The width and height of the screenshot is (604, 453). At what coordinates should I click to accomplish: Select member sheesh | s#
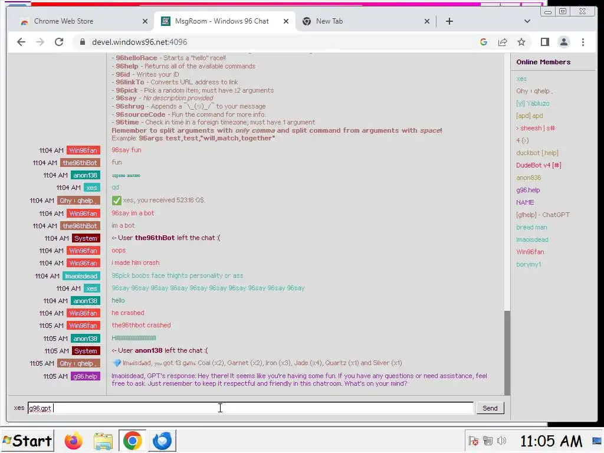tap(536, 128)
